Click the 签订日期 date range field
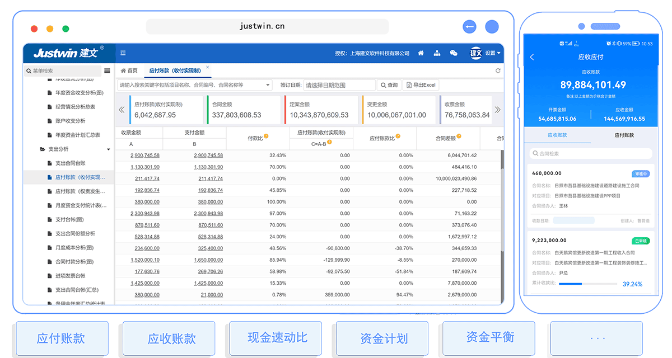Screen dimensions: 672x358 pyautogui.click(x=339, y=85)
